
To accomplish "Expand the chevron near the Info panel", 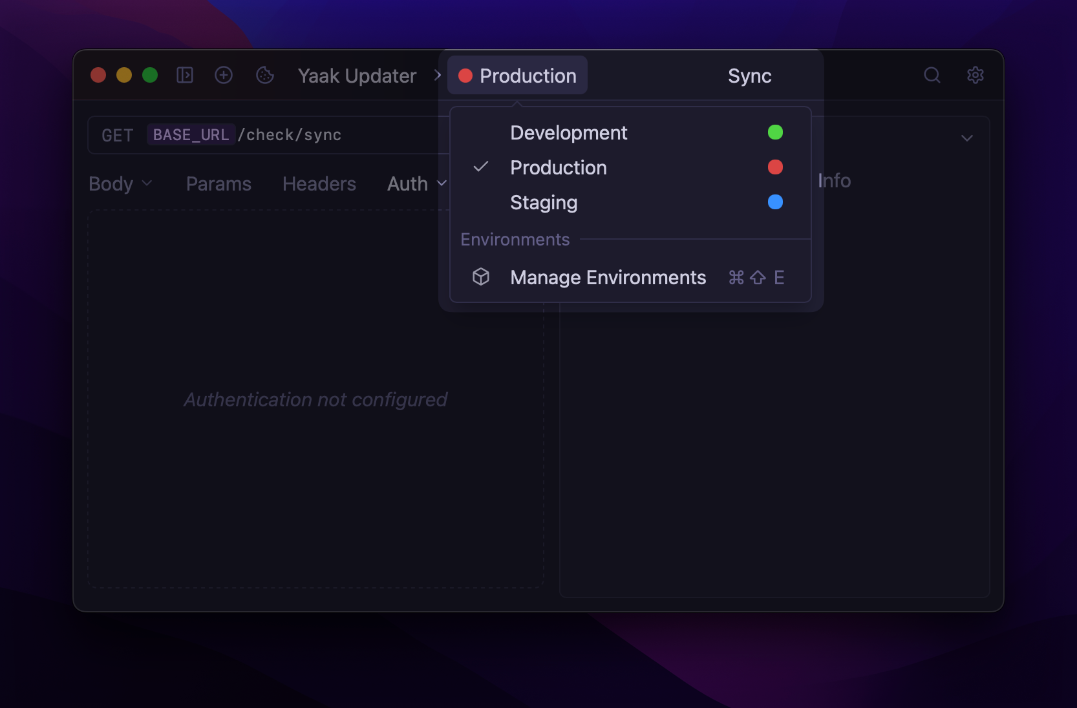I will (x=967, y=138).
